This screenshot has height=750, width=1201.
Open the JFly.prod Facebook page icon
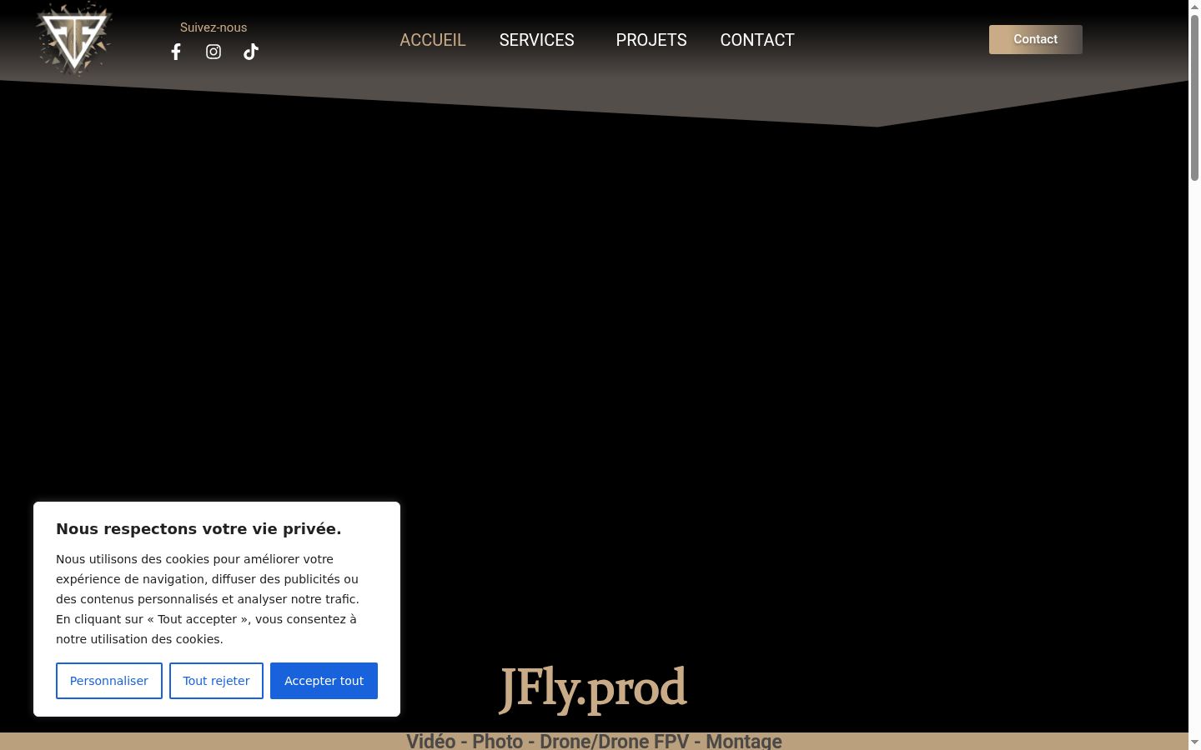click(x=176, y=52)
